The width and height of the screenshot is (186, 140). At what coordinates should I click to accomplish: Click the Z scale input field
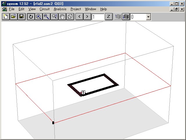pyautogui.click(x=98, y=17)
